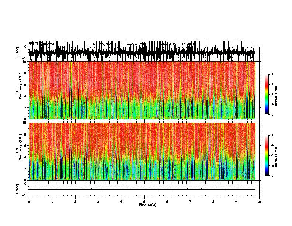This screenshot has width=292, height=226.
Task: Click the 2 kHz tick of ch.1 spectrogram
Action: pos(25,107)
